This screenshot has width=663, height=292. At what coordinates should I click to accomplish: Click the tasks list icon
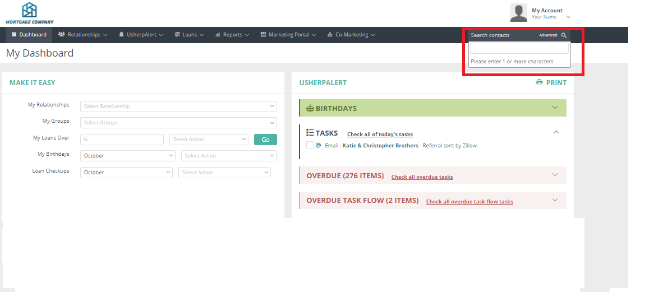tap(310, 133)
